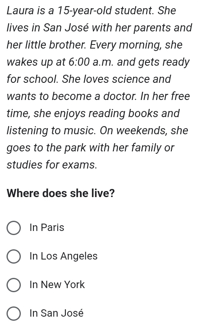Click the "Where does she live?" question heading
The width and height of the screenshot is (200, 324).
pyautogui.click(x=60, y=193)
